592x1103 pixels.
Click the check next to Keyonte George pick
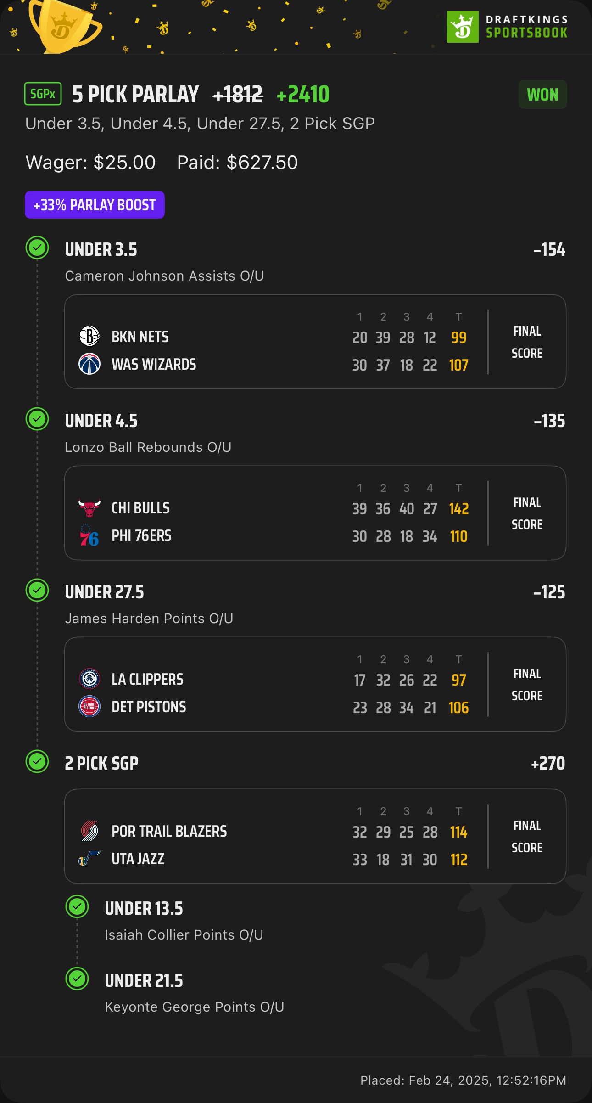point(77,979)
